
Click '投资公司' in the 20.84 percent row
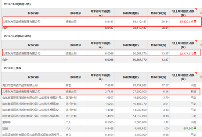71,22
